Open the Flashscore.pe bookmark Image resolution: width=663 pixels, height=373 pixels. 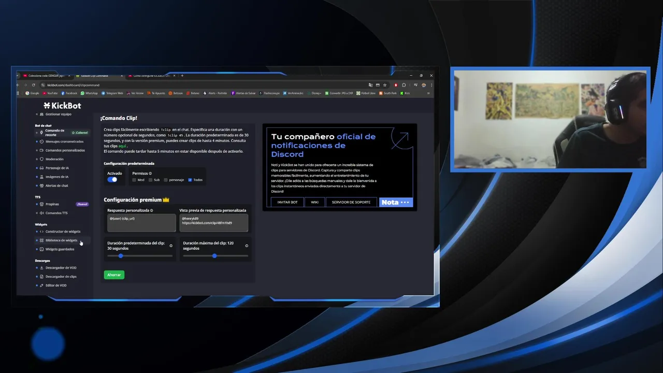coord(270,93)
